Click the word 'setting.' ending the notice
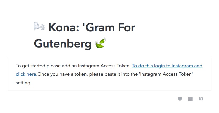The height and width of the screenshot is (113, 219). point(24,83)
